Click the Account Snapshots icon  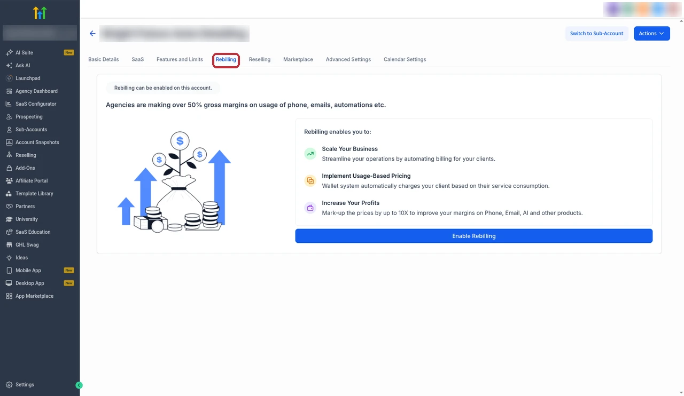coord(9,142)
